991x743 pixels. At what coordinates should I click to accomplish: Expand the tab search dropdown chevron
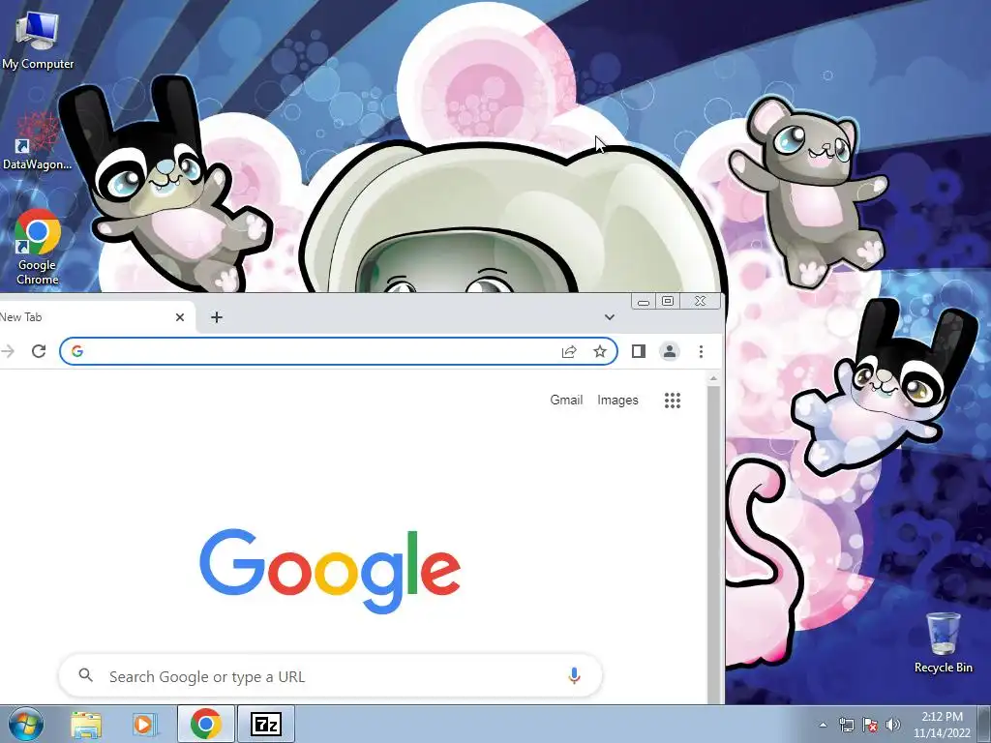[x=610, y=317]
